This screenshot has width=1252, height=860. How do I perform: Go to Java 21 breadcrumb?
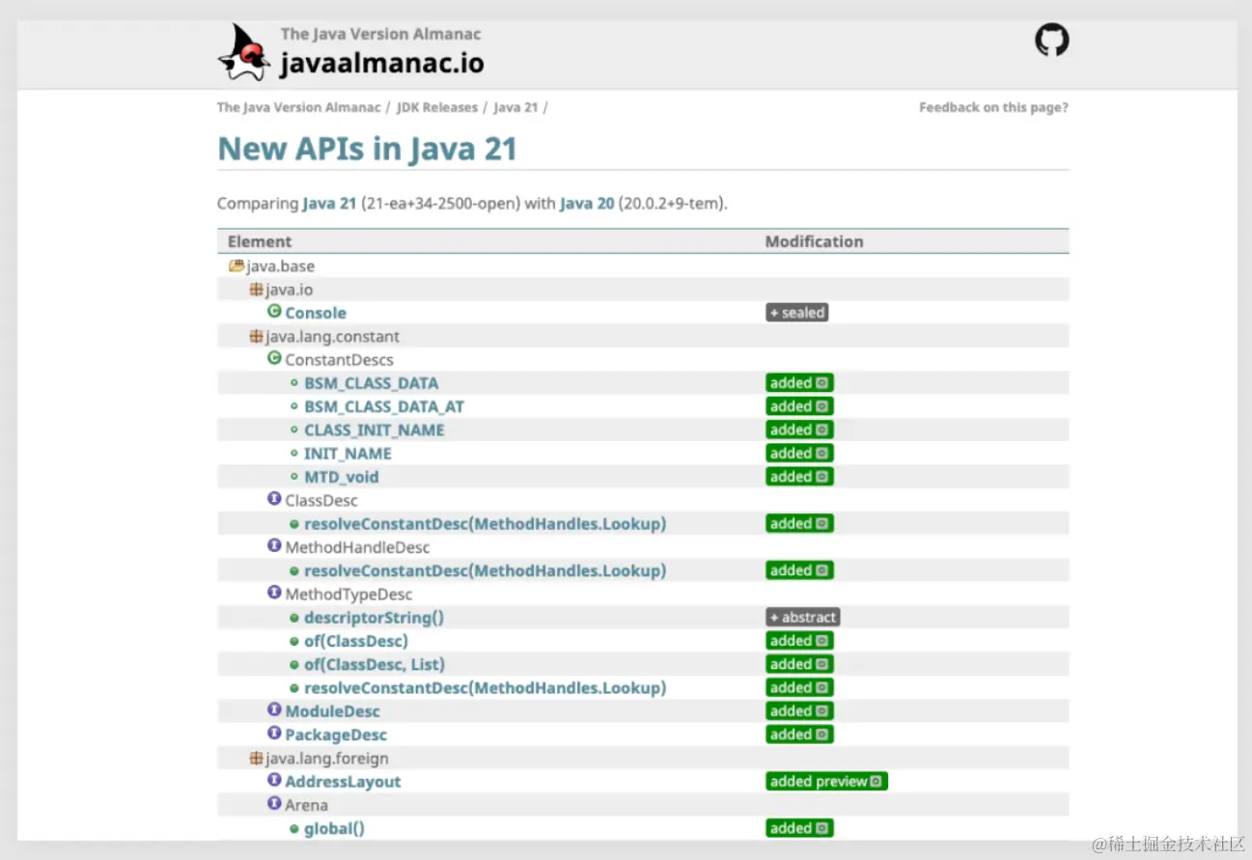pyautogui.click(x=515, y=107)
